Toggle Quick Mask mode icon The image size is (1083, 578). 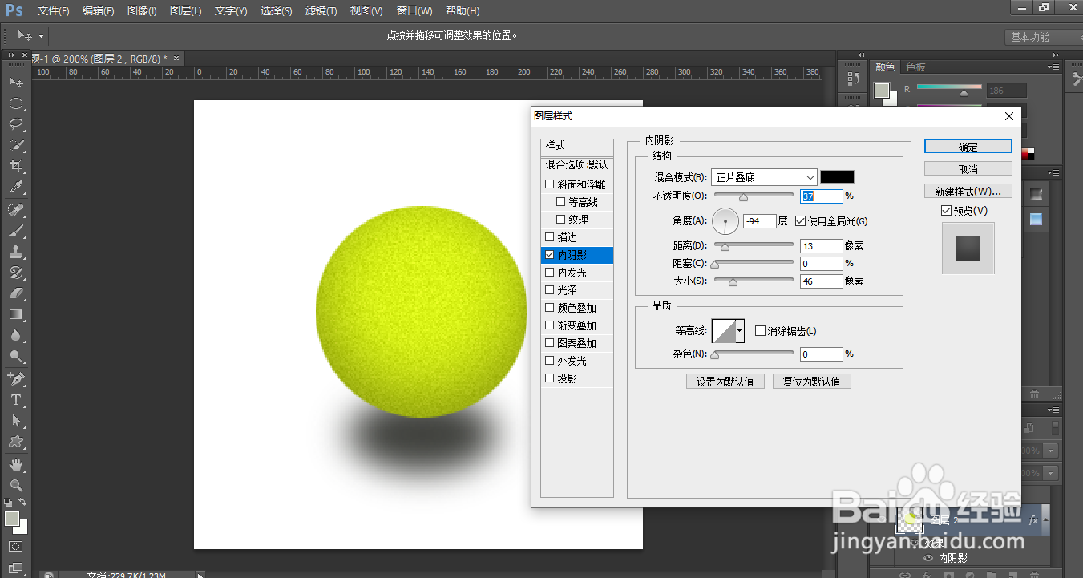[x=15, y=547]
